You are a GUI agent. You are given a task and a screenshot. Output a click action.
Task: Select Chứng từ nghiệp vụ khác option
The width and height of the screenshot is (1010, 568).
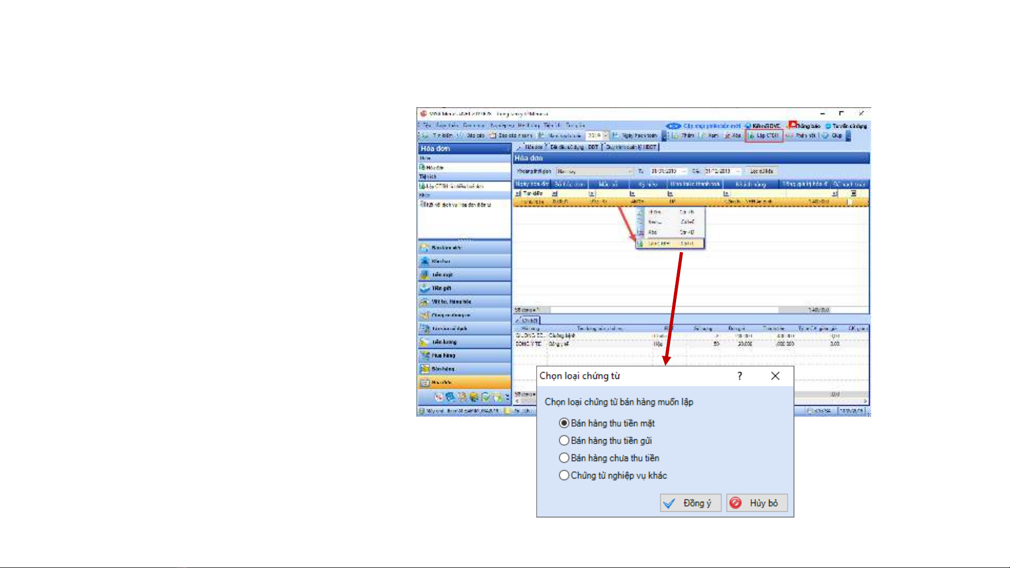point(564,475)
